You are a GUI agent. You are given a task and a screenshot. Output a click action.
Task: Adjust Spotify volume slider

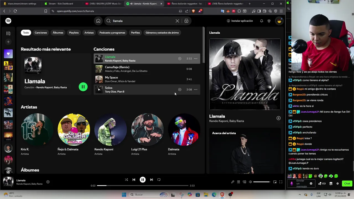(x=262, y=182)
